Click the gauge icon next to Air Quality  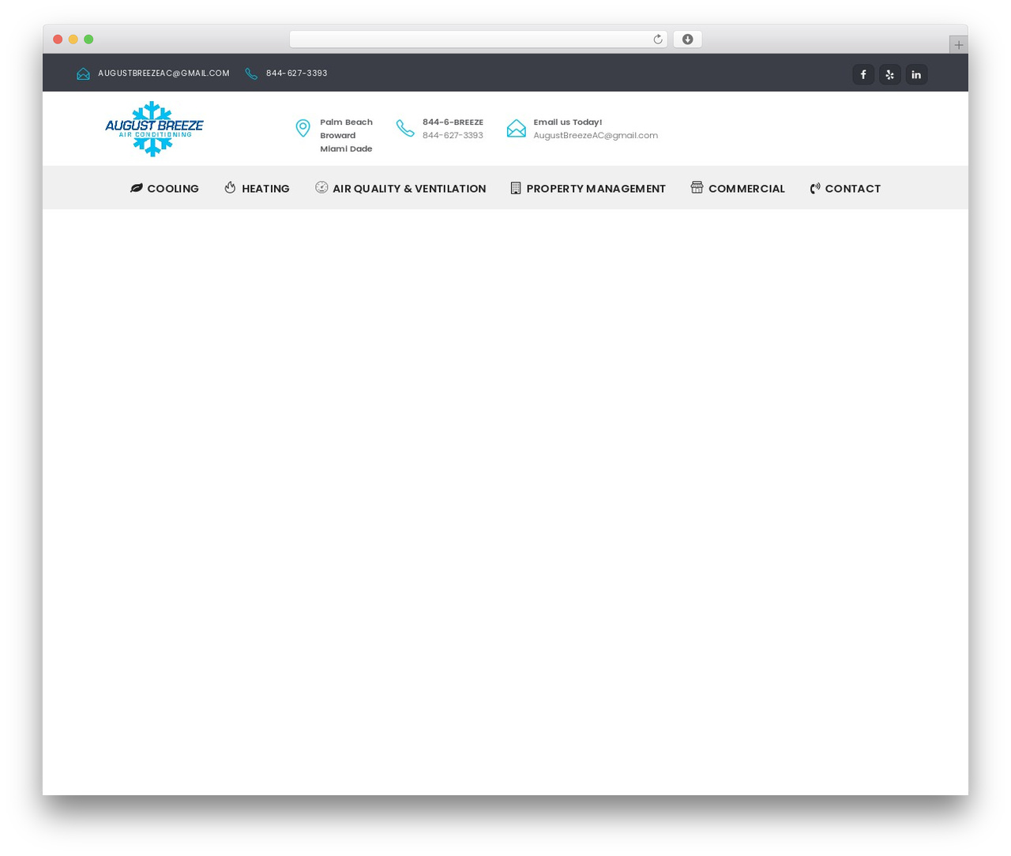[x=321, y=187]
